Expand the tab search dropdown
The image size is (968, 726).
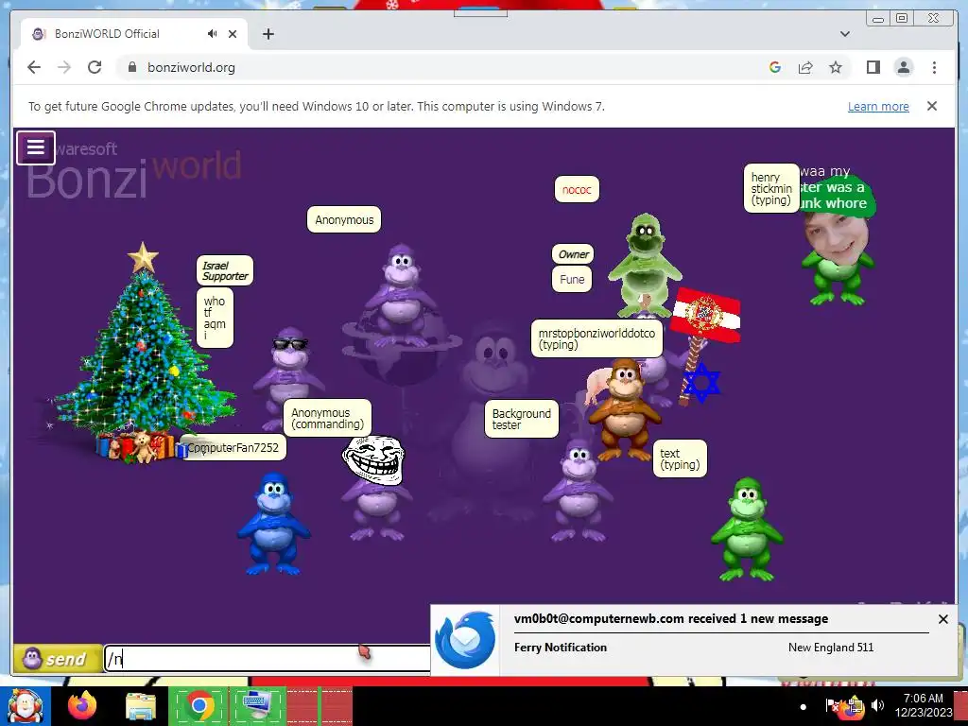tap(844, 34)
